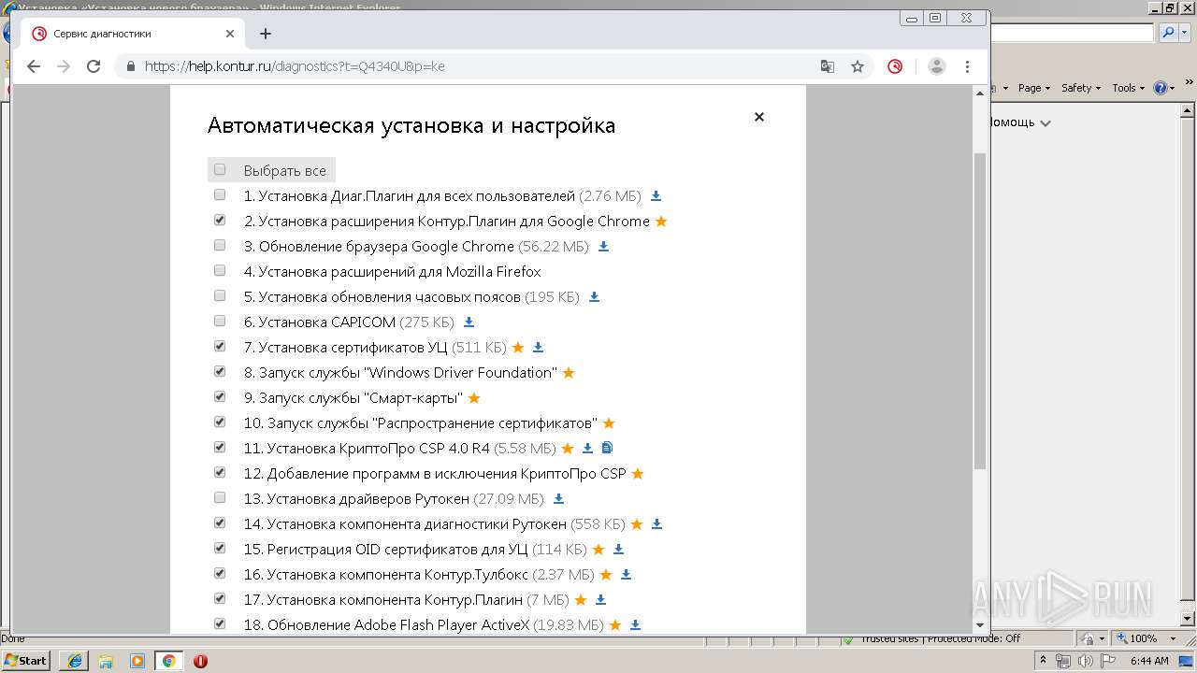
Task: Download the УЦ certificates package
Action: pos(538,348)
